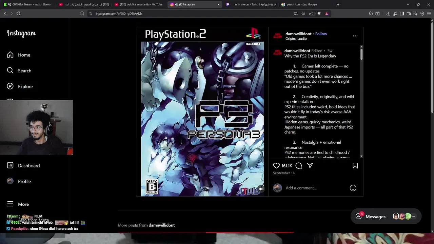
Task: Open the zoom magnifier in address bar
Action: click(303, 14)
